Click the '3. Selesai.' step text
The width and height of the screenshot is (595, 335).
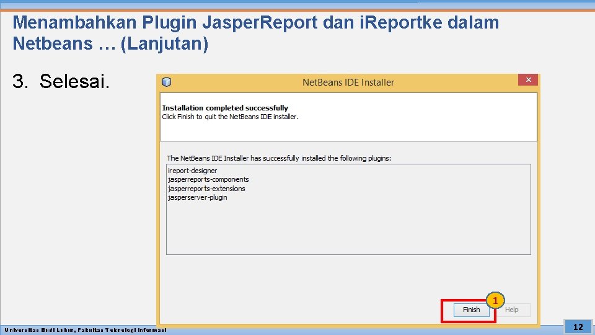pyautogui.click(x=61, y=81)
